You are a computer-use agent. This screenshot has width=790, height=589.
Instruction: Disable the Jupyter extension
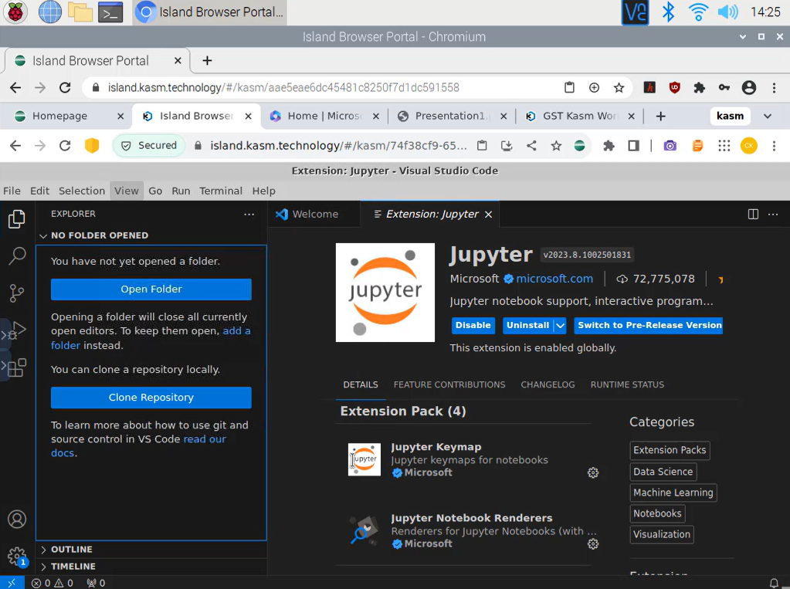point(473,326)
